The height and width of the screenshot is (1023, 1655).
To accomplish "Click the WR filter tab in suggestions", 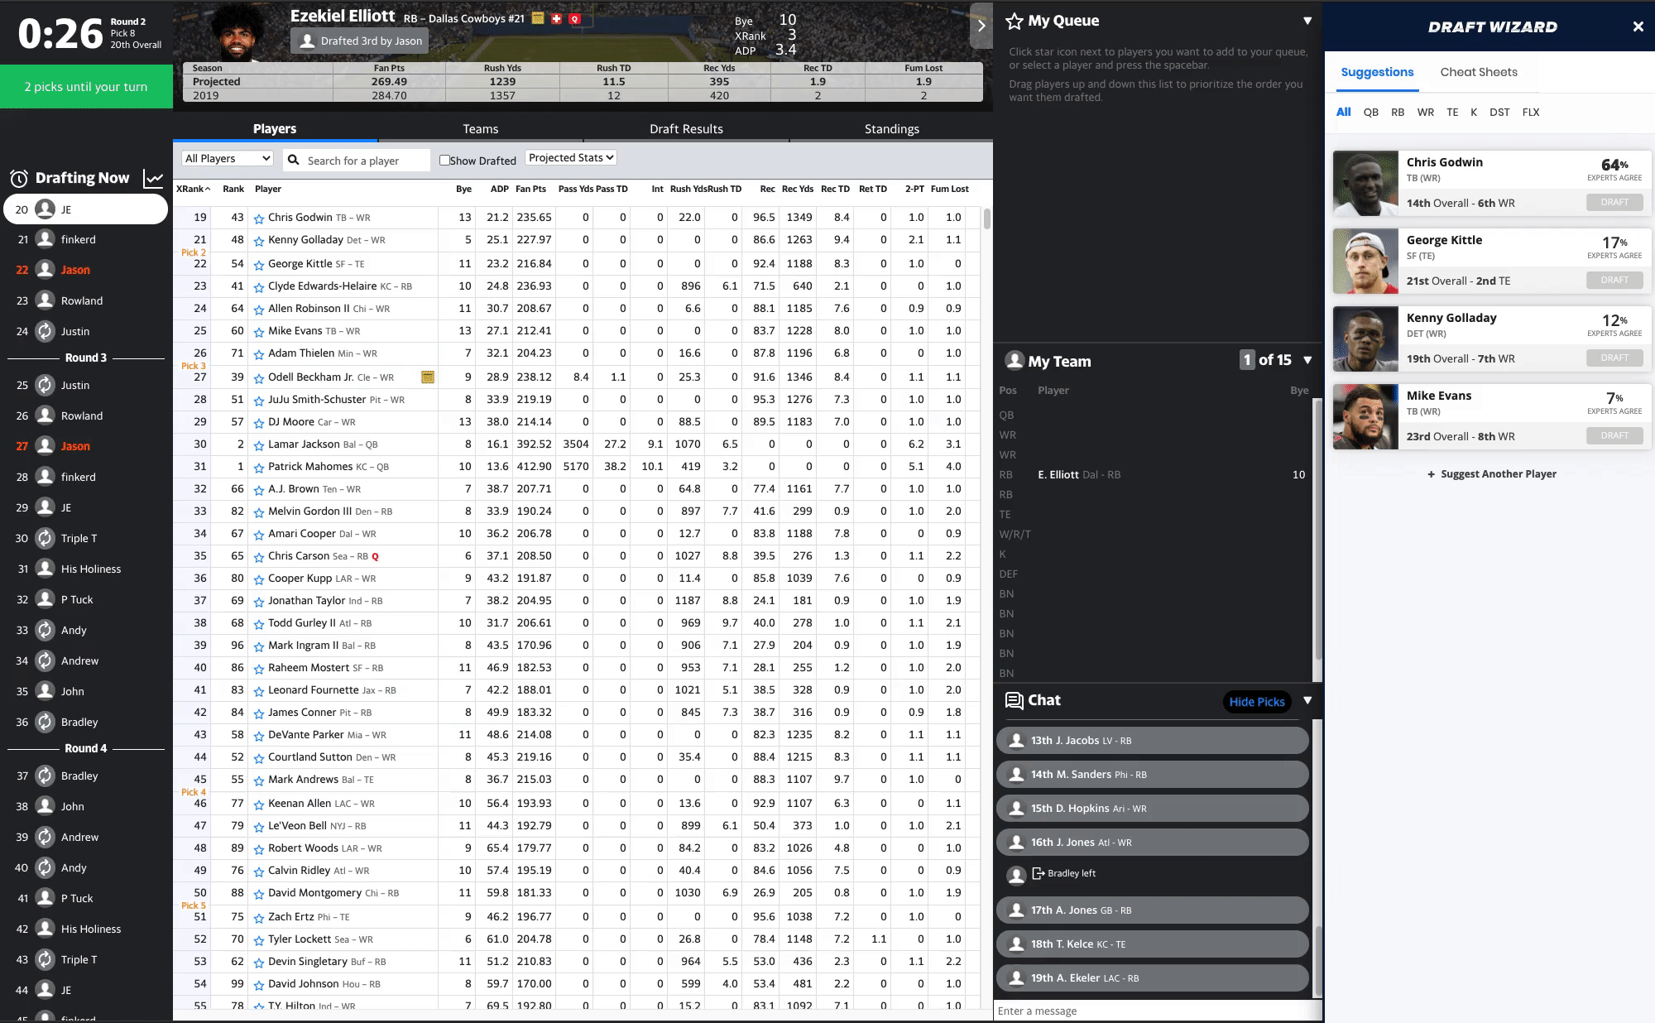I will click(x=1427, y=111).
